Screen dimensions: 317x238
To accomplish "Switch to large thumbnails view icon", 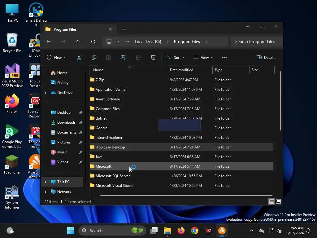I will coord(278,201).
